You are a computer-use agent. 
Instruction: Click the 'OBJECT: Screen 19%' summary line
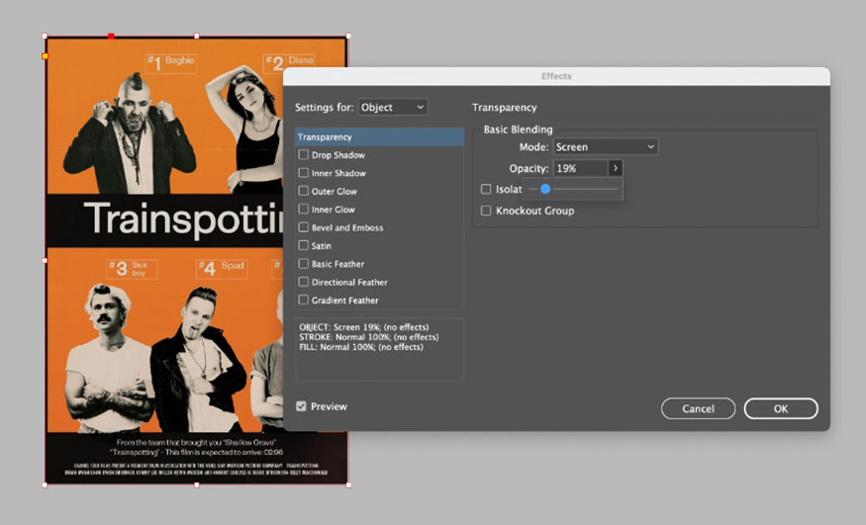click(x=364, y=327)
